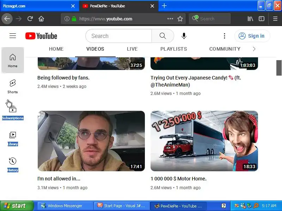Open the browser Library icon
Image resolution: width=282 pixels, height=211 pixels.
tap(250, 19)
